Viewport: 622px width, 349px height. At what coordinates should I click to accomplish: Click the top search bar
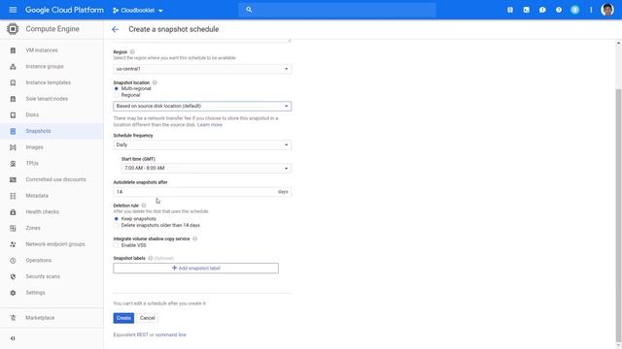pyautogui.click(x=337, y=10)
